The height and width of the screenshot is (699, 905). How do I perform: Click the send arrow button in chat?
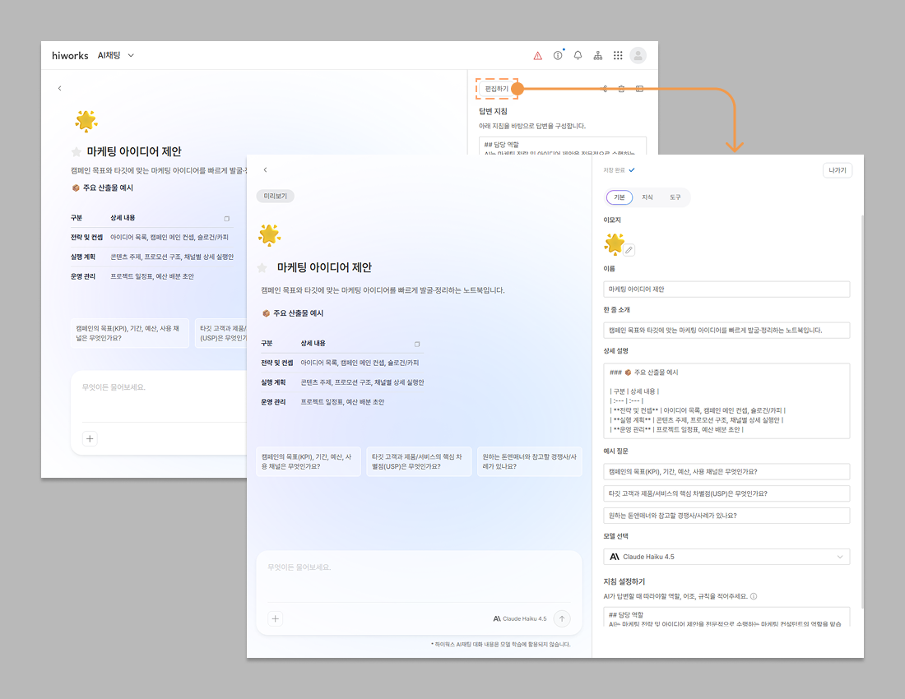pyautogui.click(x=562, y=618)
